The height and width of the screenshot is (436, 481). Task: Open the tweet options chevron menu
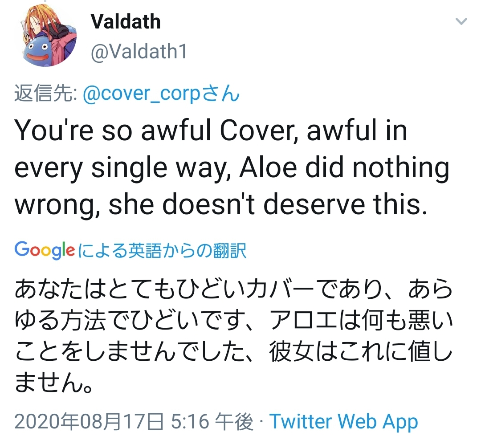(x=461, y=21)
